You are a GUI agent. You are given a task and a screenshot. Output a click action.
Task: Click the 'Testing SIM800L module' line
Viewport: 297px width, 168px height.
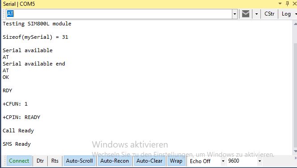37,24
